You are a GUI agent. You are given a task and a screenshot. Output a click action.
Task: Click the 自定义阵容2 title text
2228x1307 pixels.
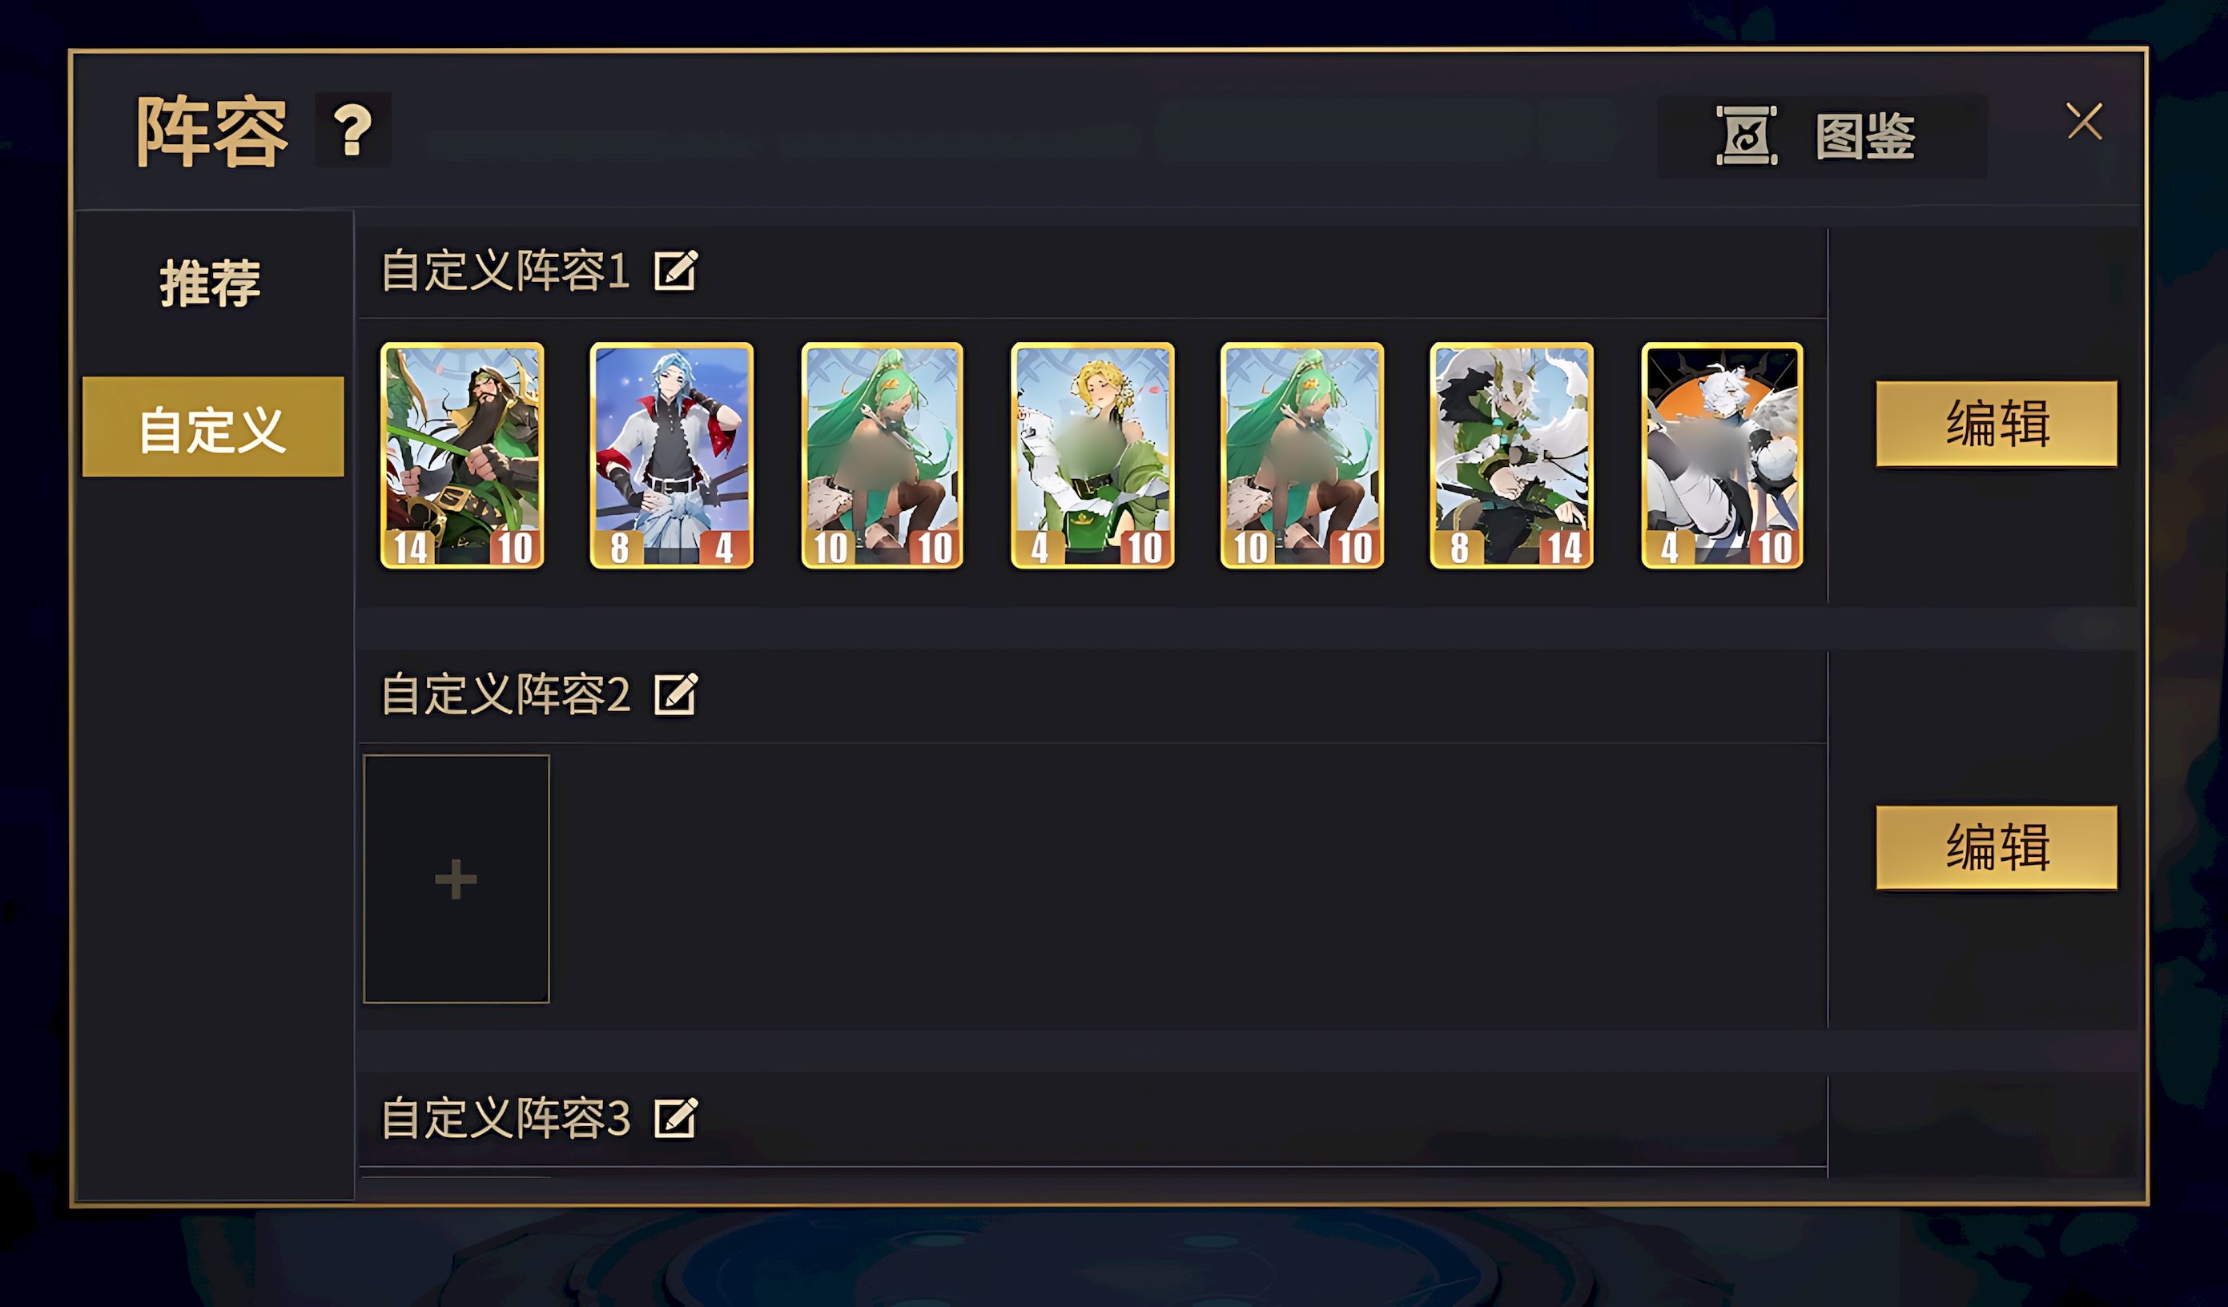click(x=505, y=694)
